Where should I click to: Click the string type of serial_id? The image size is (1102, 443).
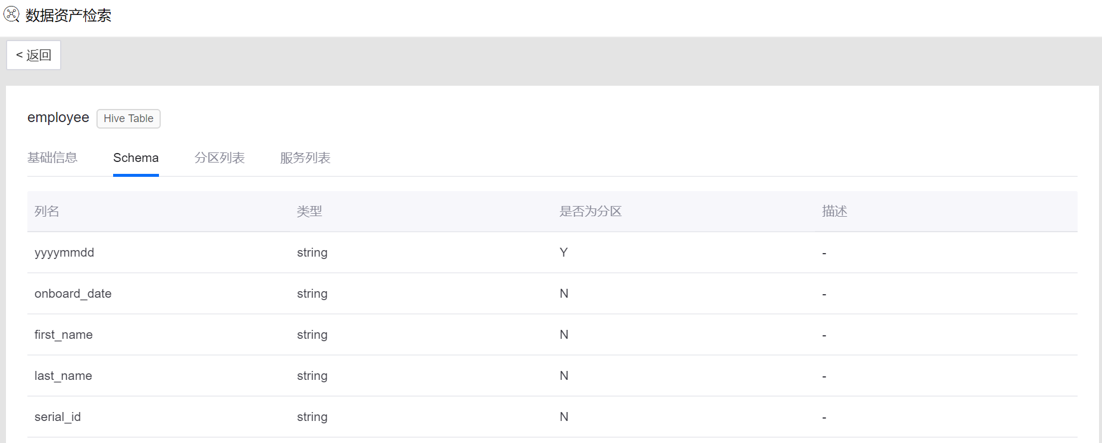312,417
